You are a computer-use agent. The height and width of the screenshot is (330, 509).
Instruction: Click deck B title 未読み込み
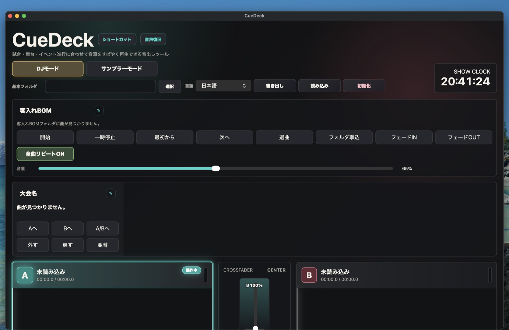pos(335,272)
